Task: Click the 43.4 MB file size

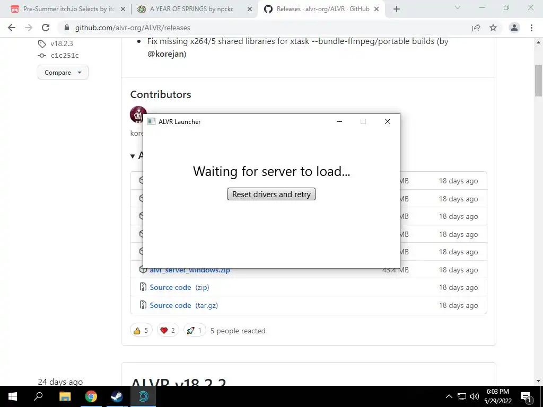Action: click(x=395, y=270)
